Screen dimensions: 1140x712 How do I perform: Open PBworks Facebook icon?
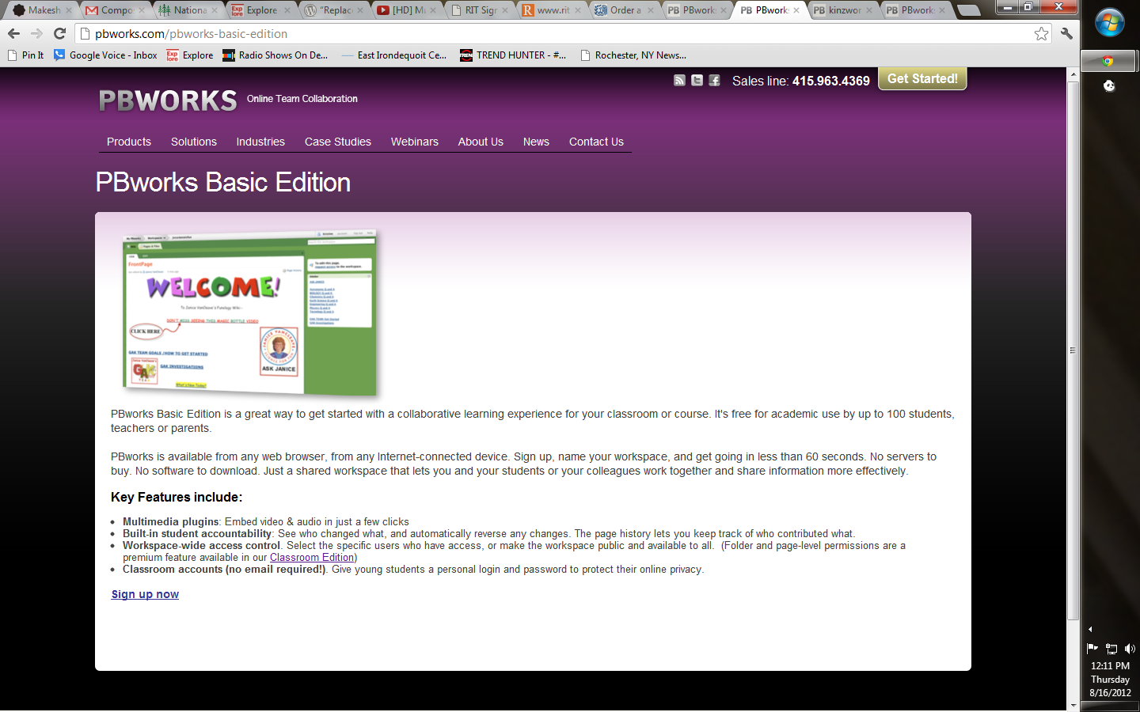click(x=714, y=80)
